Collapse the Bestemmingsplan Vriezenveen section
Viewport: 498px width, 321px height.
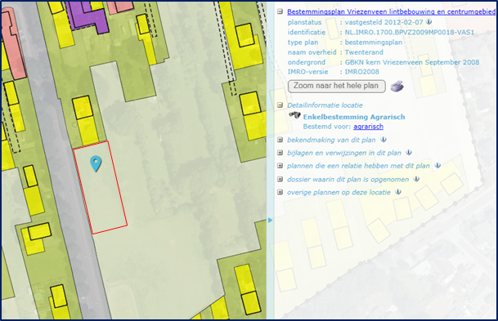point(280,11)
